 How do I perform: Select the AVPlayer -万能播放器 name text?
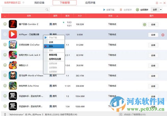tap(29, 34)
